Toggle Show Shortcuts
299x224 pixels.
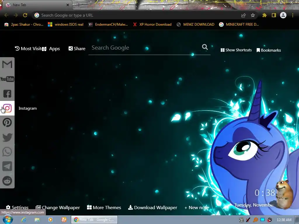[x=236, y=50]
